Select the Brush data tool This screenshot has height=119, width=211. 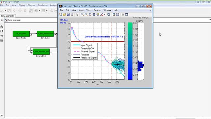pos(102,15)
